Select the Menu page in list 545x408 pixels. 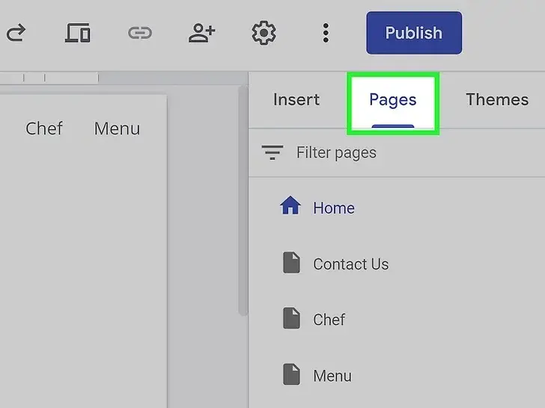pyautogui.click(x=332, y=376)
